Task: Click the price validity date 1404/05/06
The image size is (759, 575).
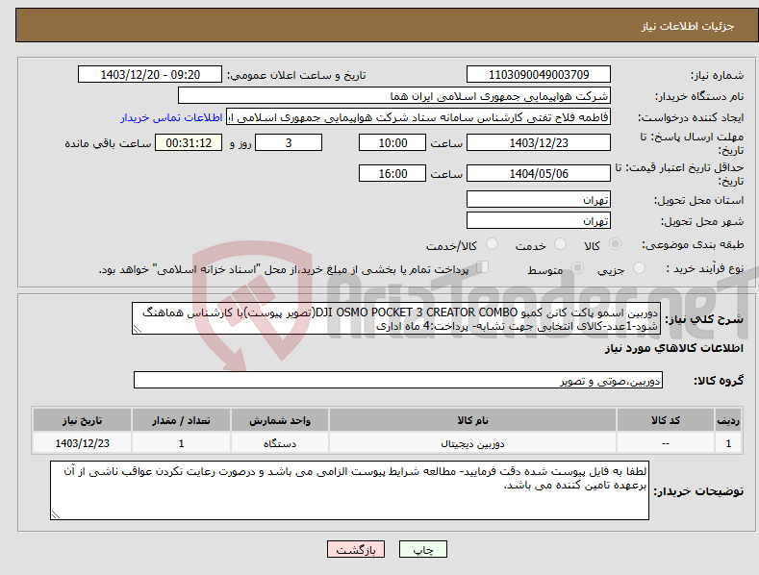Action: (x=539, y=173)
